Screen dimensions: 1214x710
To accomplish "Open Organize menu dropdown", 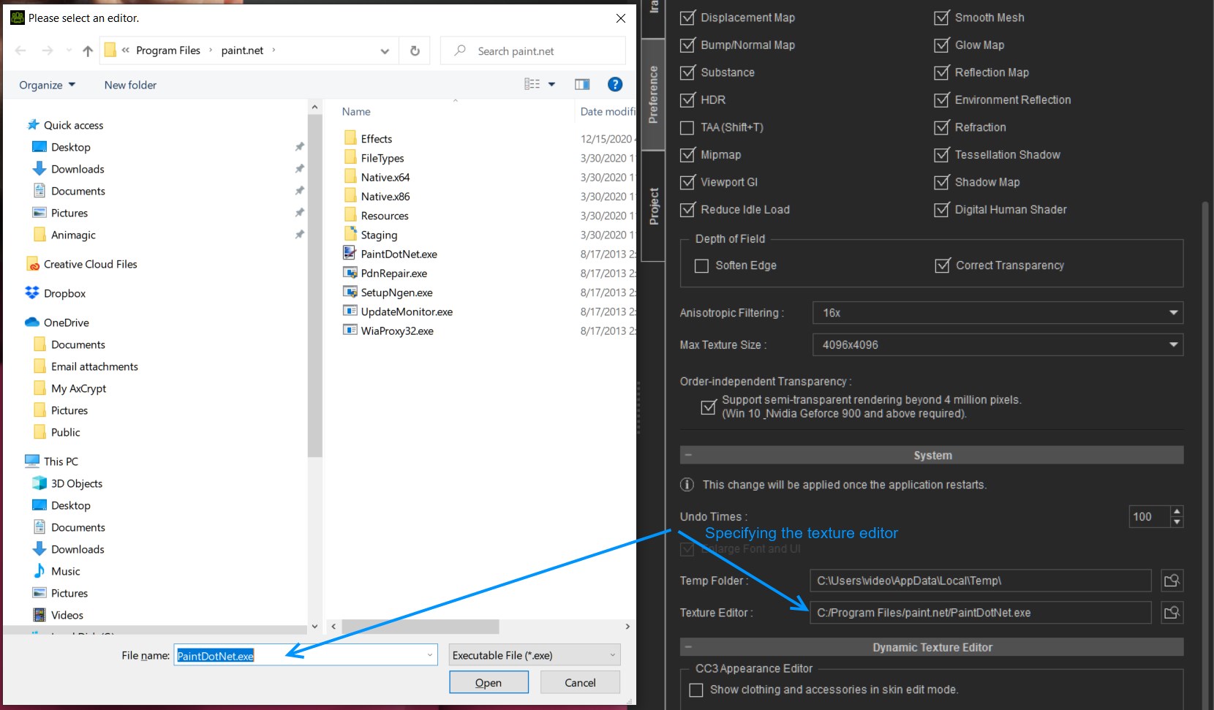I will click(x=48, y=85).
